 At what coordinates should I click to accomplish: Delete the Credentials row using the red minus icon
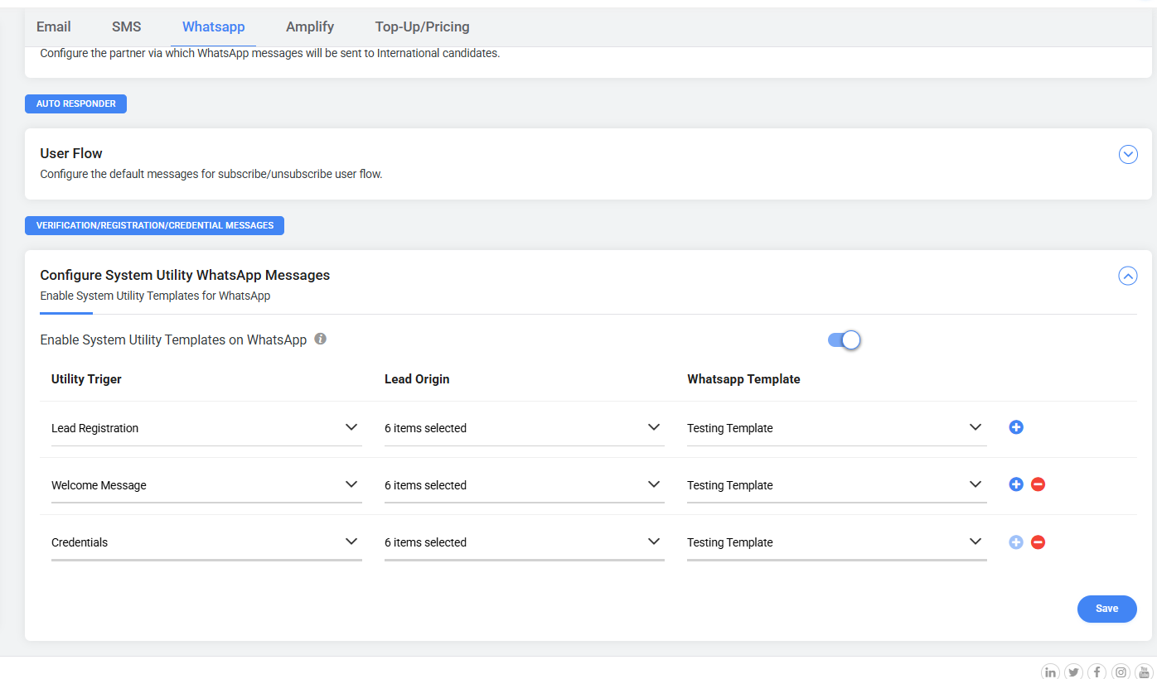click(x=1038, y=542)
